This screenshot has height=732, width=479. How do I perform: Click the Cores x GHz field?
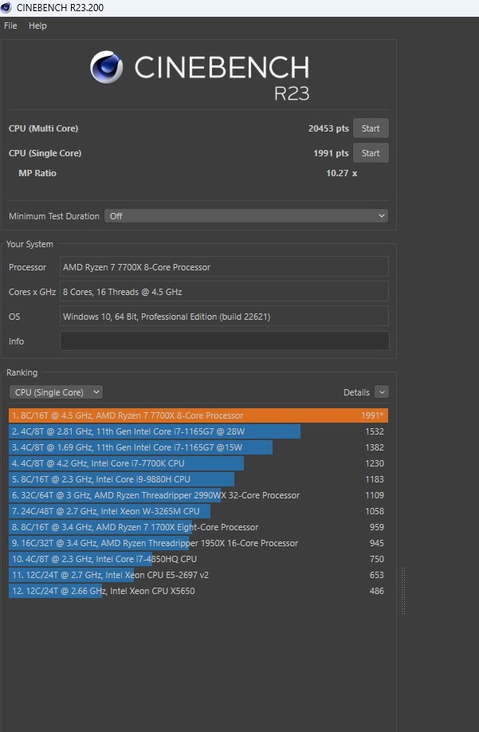click(224, 292)
